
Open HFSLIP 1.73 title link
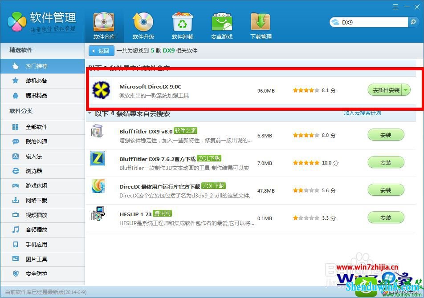point(135,214)
